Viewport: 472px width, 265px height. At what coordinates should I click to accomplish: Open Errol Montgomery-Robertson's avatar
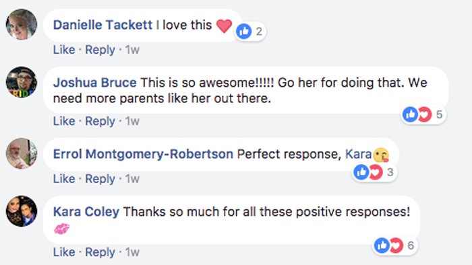(22, 153)
